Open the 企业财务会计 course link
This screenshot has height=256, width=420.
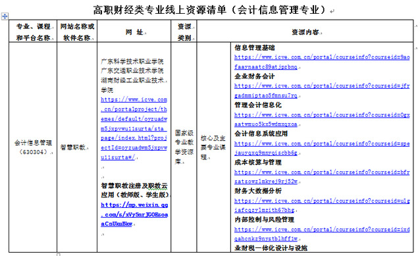322,91
